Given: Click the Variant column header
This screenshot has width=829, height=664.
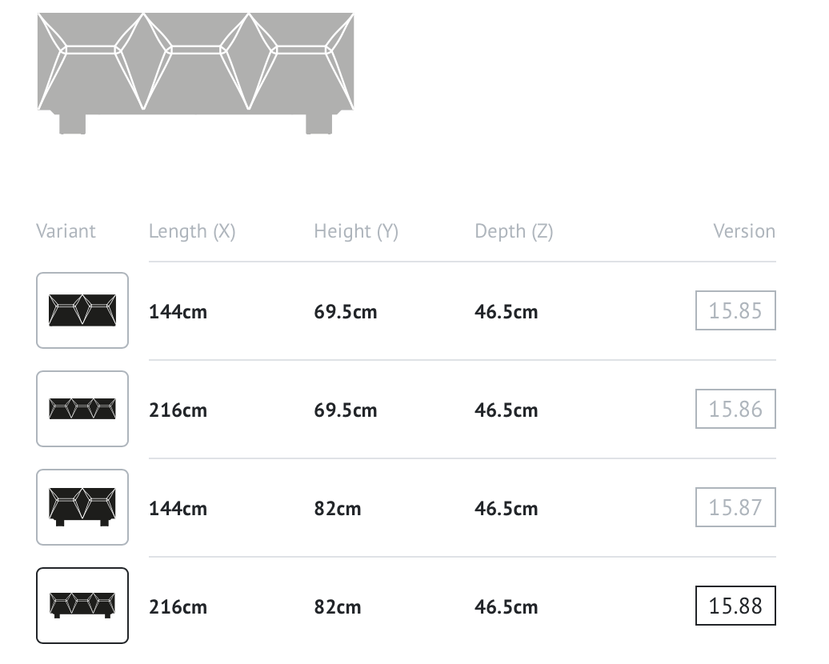Looking at the screenshot, I should [66, 231].
